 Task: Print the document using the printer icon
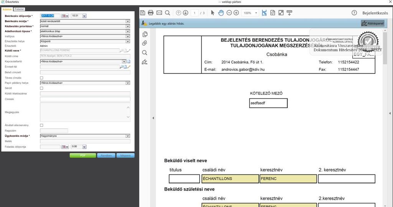[x=150, y=13]
